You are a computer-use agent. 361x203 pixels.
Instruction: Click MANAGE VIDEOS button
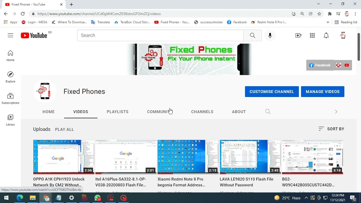coord(323,92)
